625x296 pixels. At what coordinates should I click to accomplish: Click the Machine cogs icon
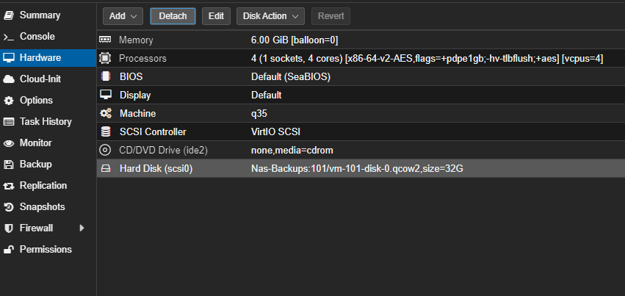click(105, 114)
